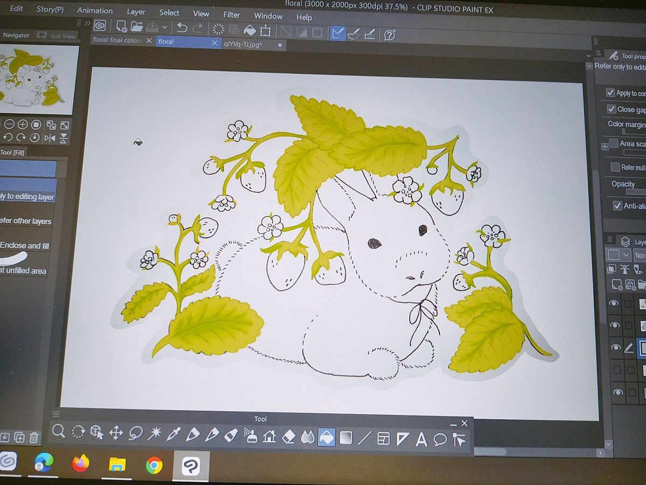This screenshot has height=485, width=646.
Task: Toggle visibility of bottom visible layer
Action: pyautogui.click(x=617, y=392)
